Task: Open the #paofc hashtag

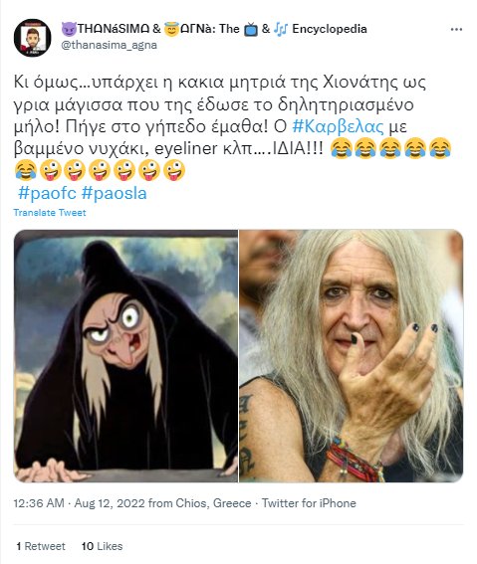Action: tap(47, 193)
